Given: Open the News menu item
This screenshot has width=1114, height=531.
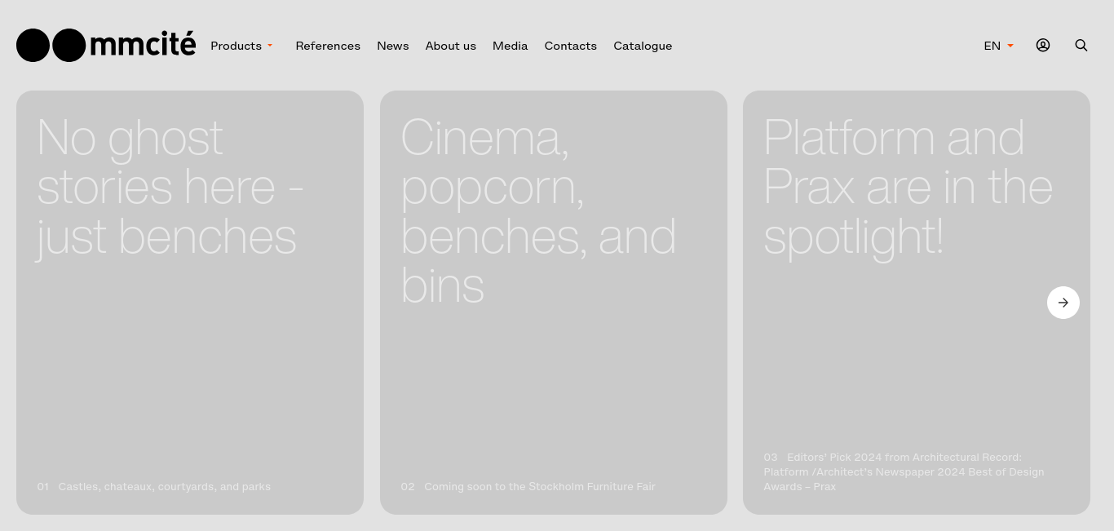Looking at the screenshot, I should click(x=392, y=46).
